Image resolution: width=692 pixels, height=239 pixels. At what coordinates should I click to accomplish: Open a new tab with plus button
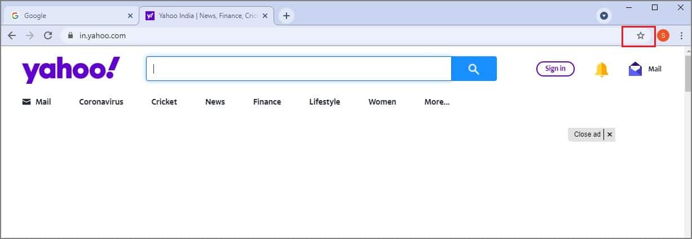(x=287, y=16)
